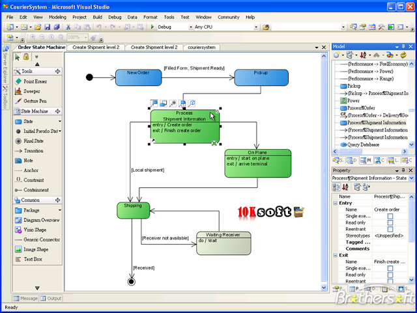417x313 pixels.
Task: Open the Debug configuration dropdown
Action: [x=190, y=27]
